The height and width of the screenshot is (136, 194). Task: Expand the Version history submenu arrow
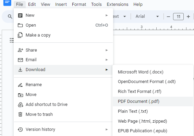(x=107, y=130)
